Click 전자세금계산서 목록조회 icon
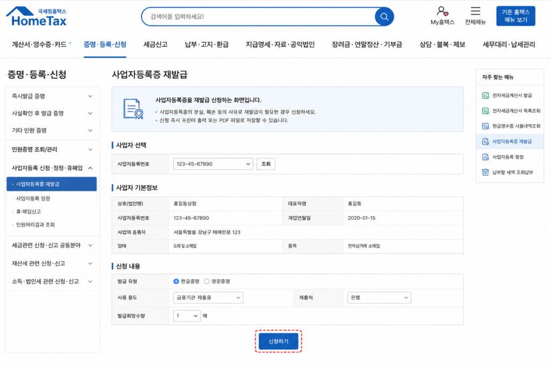This screenshot has height=367, width=551. (x=485, y=111)
